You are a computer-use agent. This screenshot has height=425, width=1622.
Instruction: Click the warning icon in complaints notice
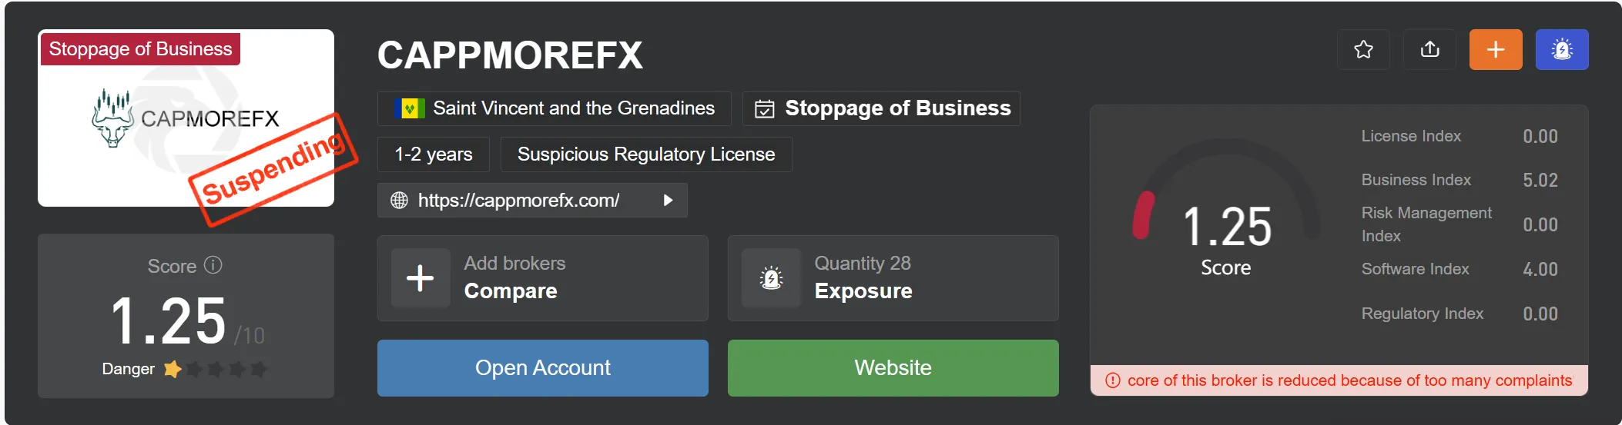tap(1112, 380)
